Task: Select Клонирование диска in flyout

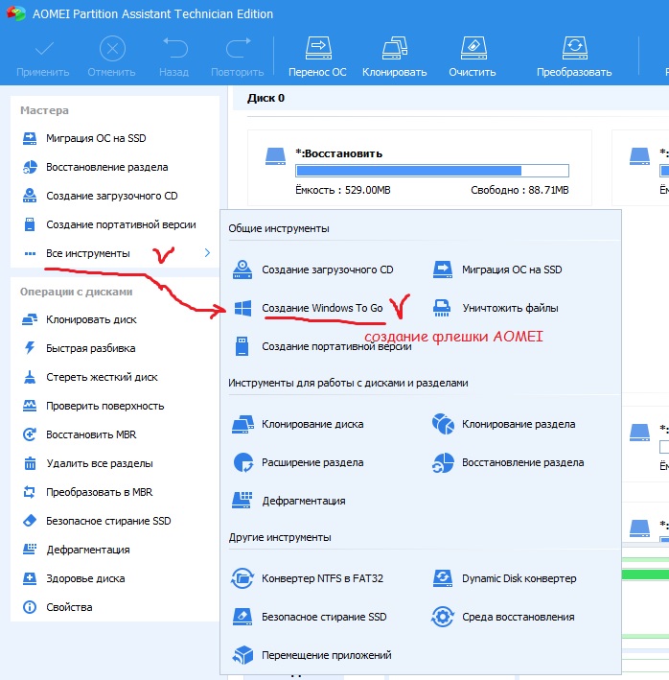Action: pyautogui.click(x=312, y=424)
